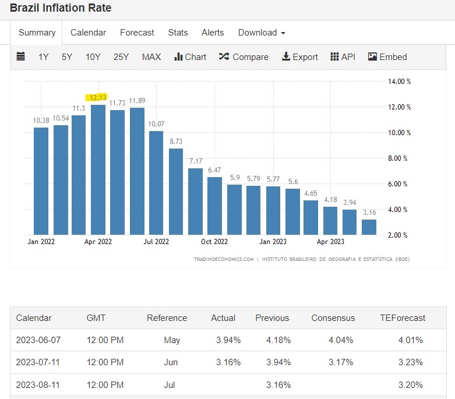Click the bar labeled 3.16
This screenshot has width=455, height=399.
[x=369, y=227]
